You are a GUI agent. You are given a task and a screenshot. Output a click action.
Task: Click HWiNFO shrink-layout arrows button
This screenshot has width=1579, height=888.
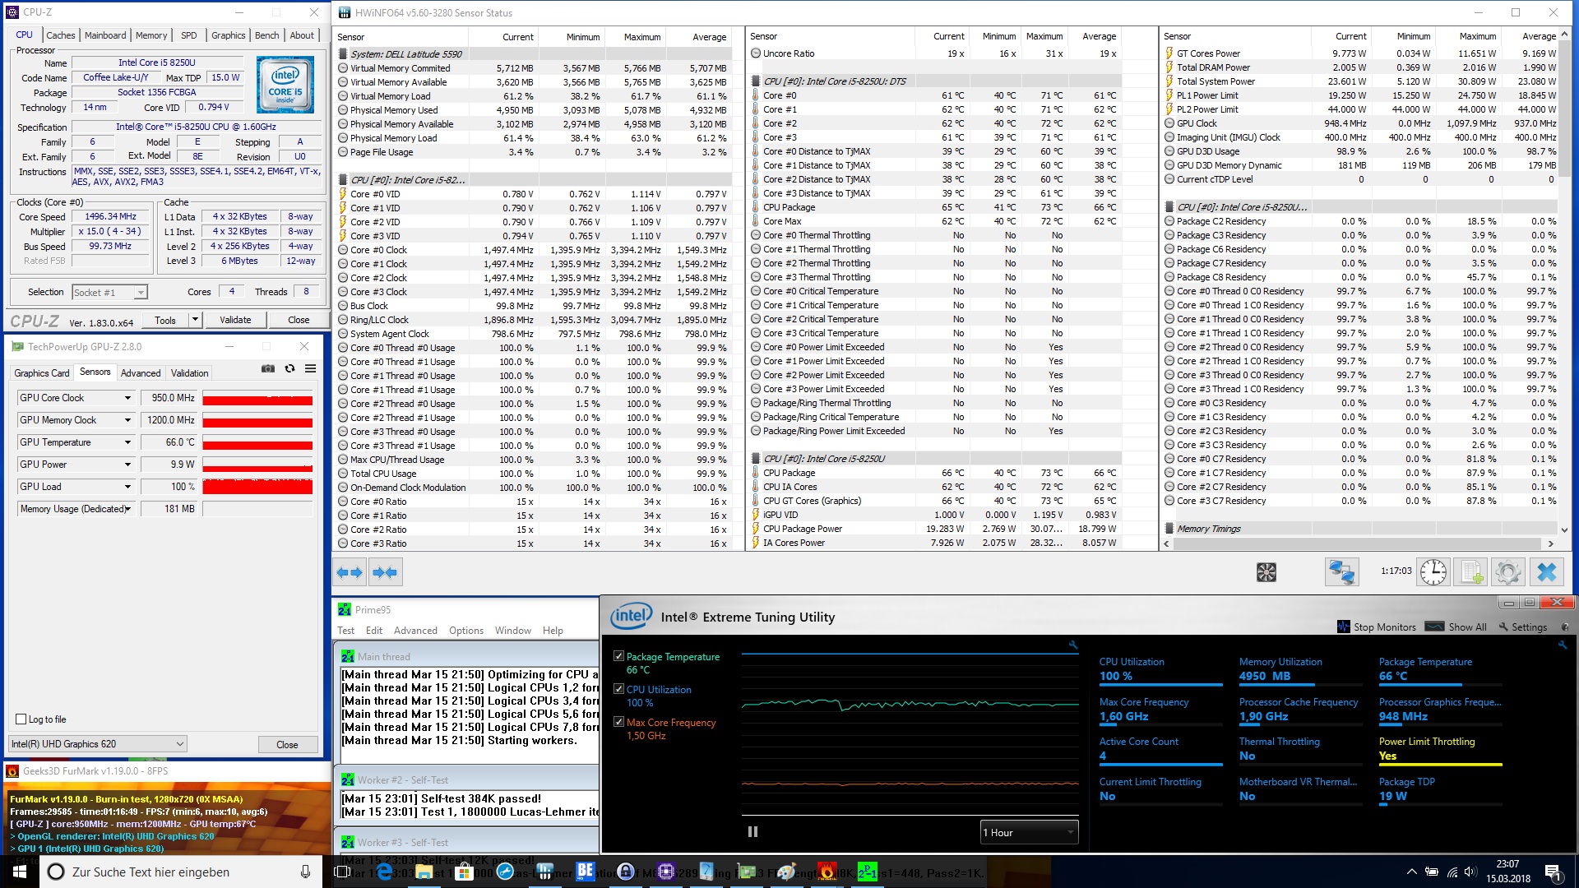pyautogui.click(x=385, y=572)
